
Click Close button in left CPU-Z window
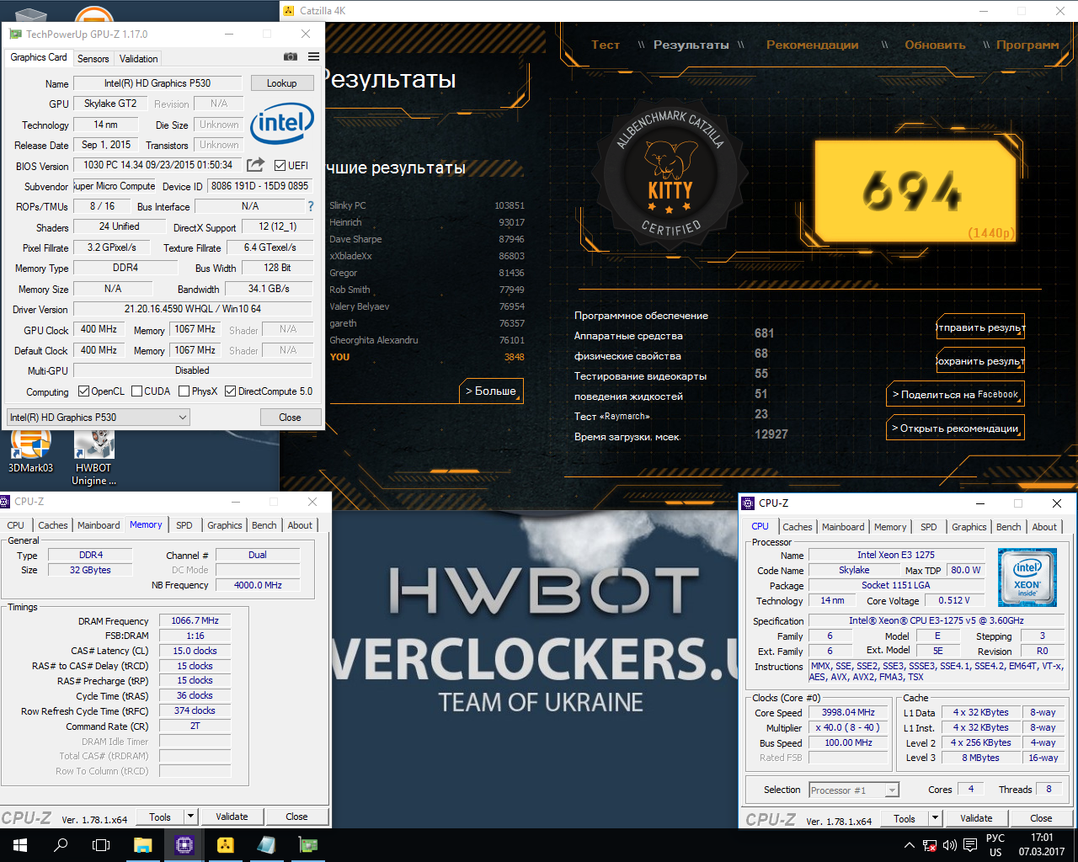(296, 817)
